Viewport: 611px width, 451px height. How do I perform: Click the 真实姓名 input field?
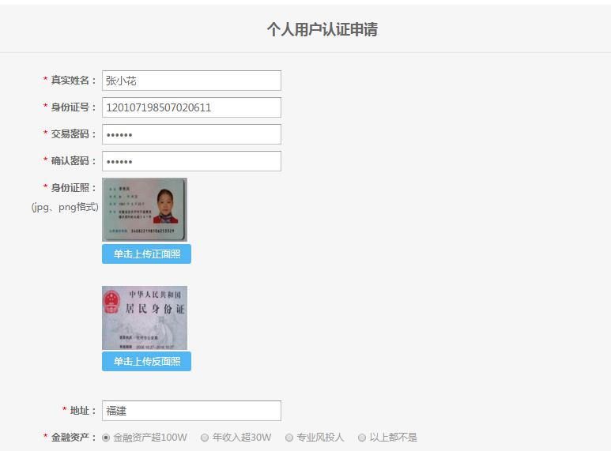coord(191,81)
